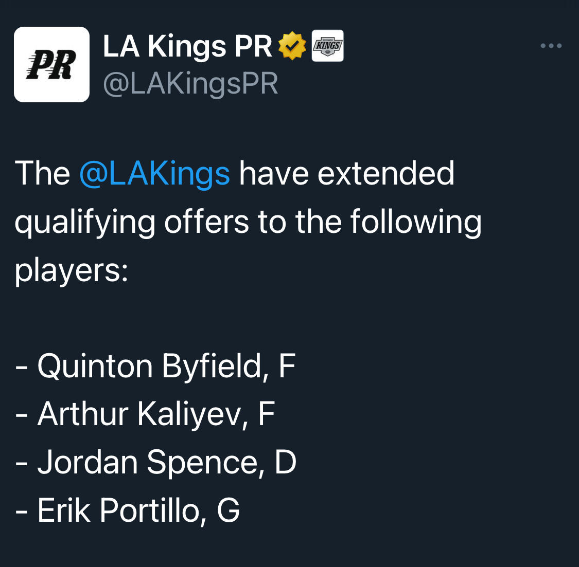Click the "qualifying offers to the following" line
Screen dimensions: 579x567
(x=248, y=222)
